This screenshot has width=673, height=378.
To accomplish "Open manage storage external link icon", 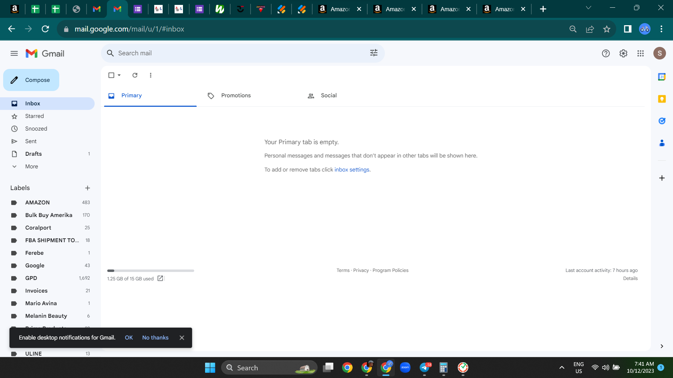I will [160, 278].
